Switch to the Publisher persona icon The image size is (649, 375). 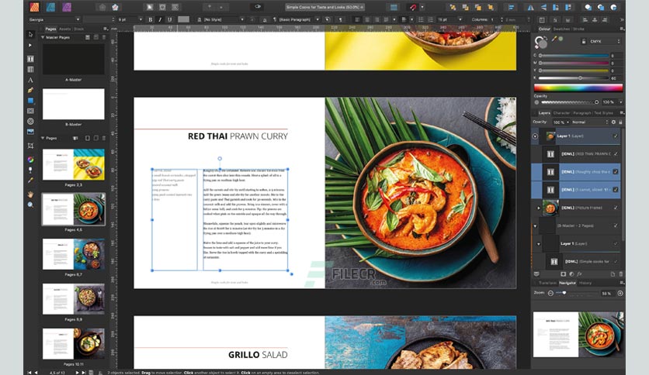pos(34,7)
